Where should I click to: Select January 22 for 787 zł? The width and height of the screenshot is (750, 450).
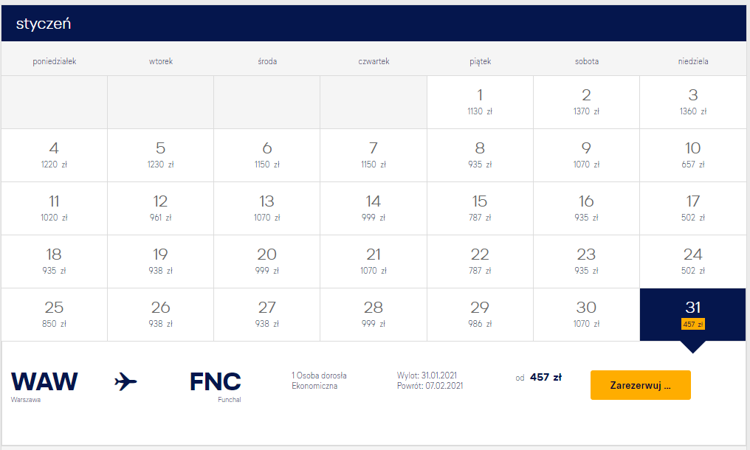480,262
